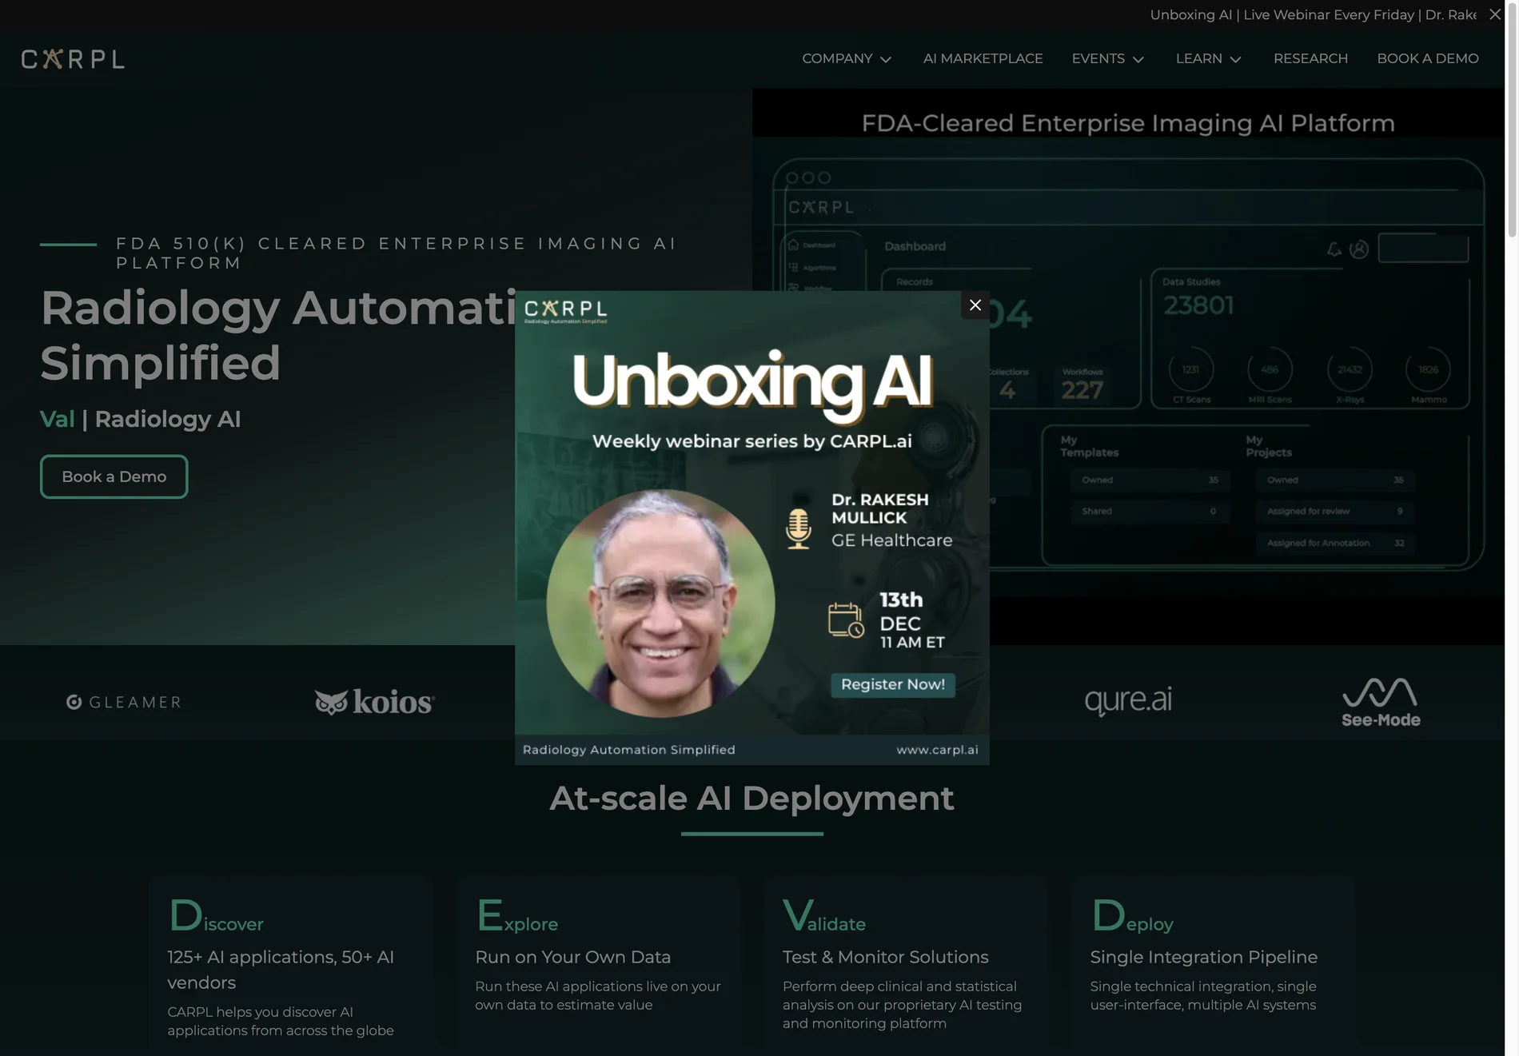Click the Deploy card heading
The width and height of the screenshot is (1519, 1056).
point(1132,915)
